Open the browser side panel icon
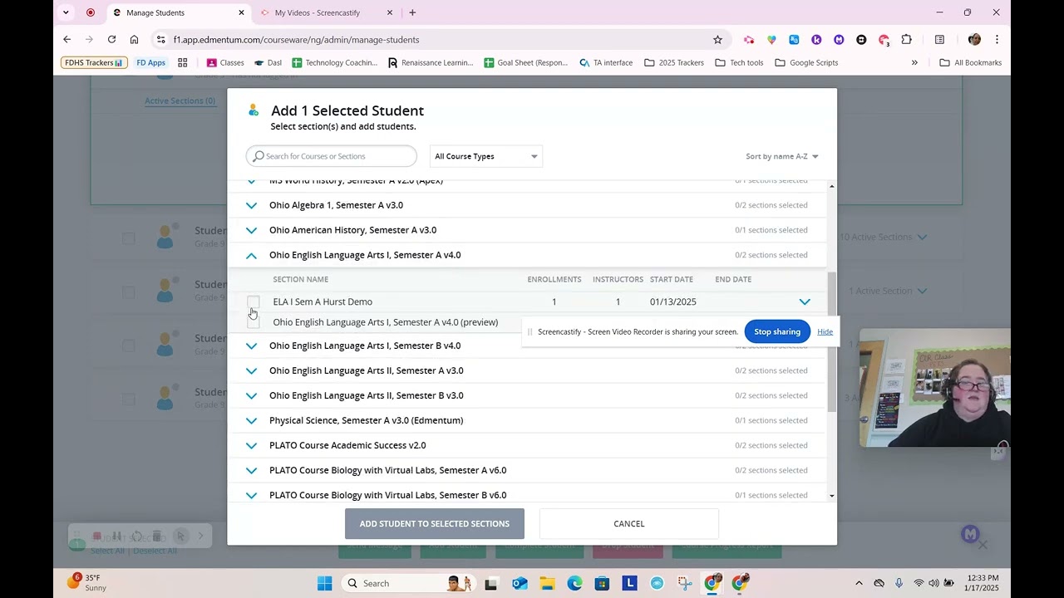Image resolution: width=1064 pixels, height=598 pixels. 939,39
